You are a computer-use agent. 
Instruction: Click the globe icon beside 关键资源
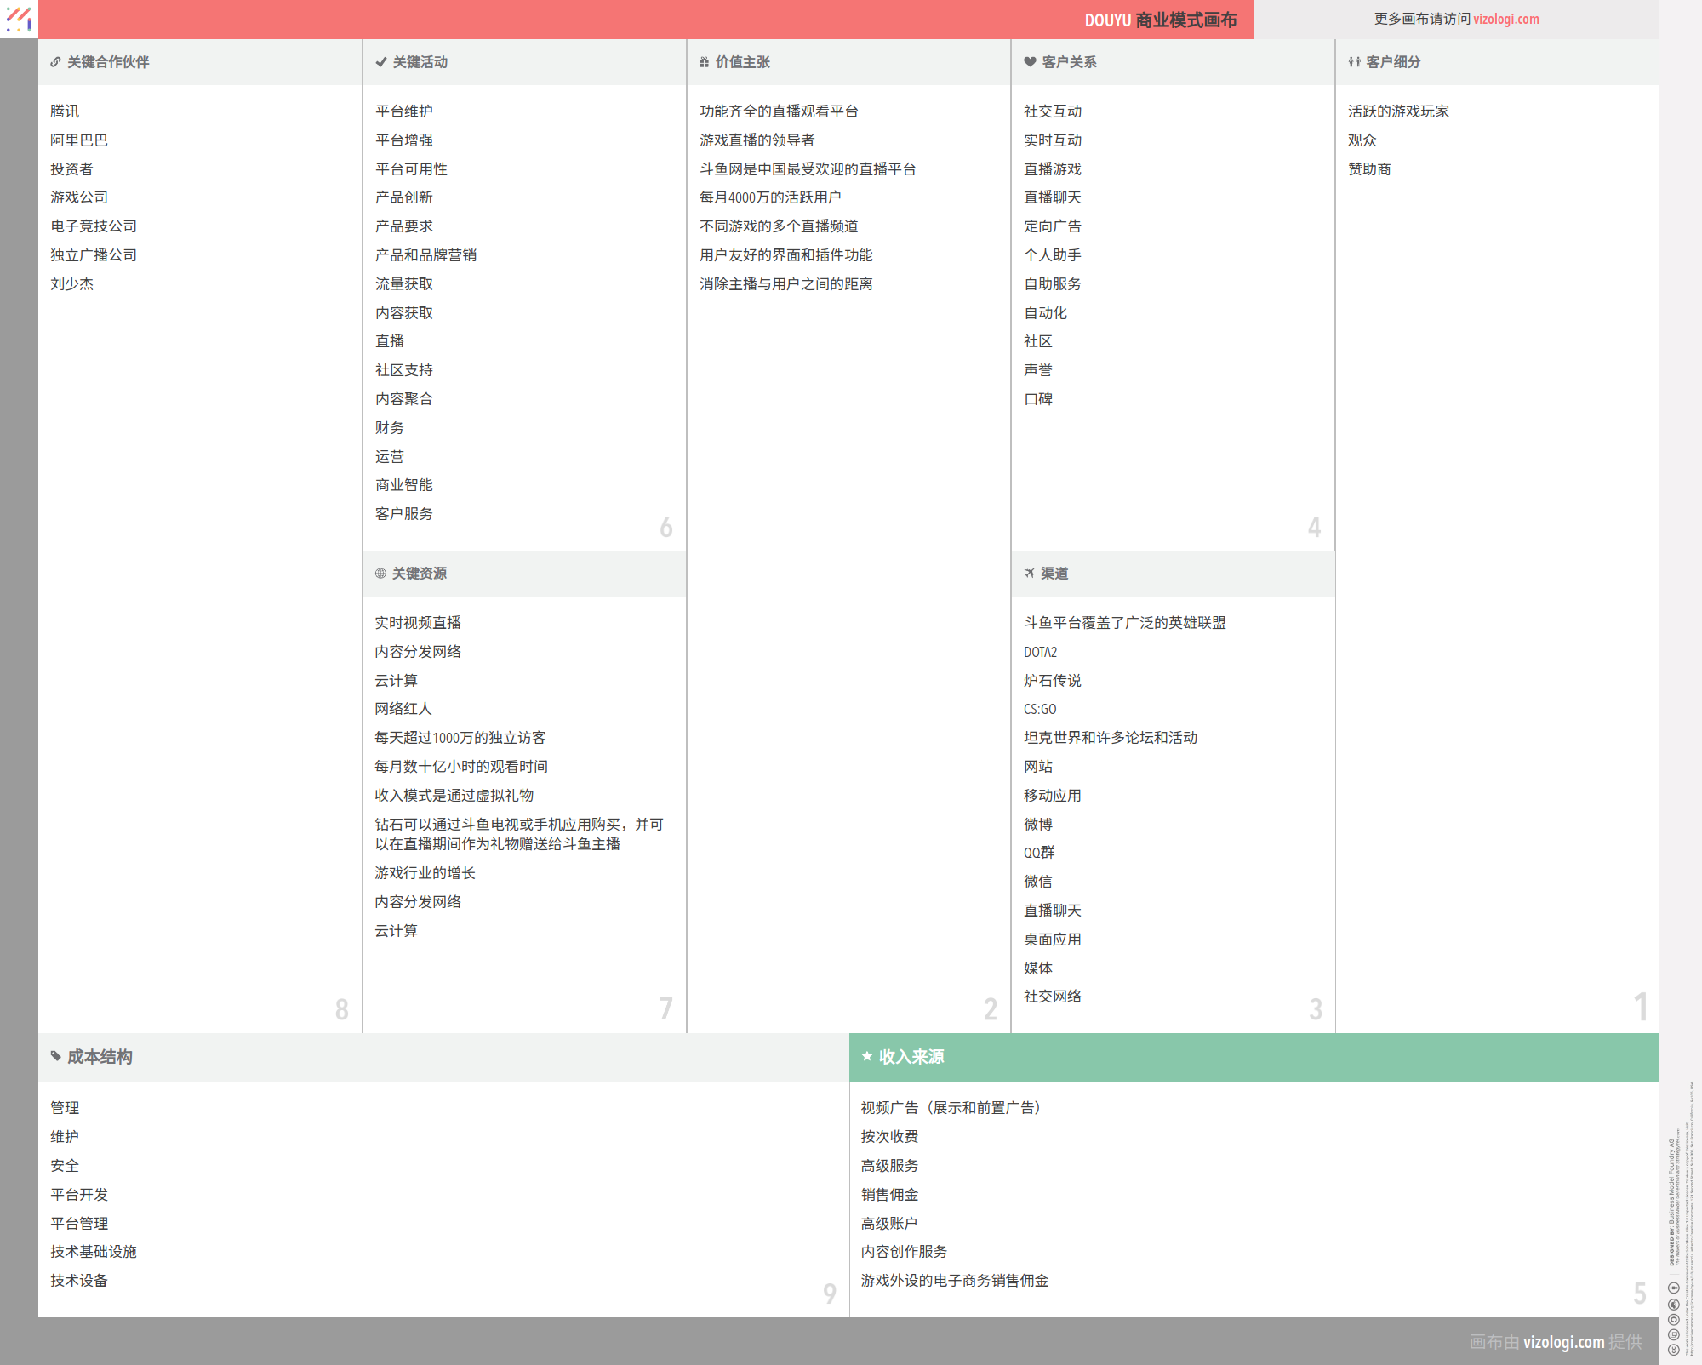tap(380, 574)
